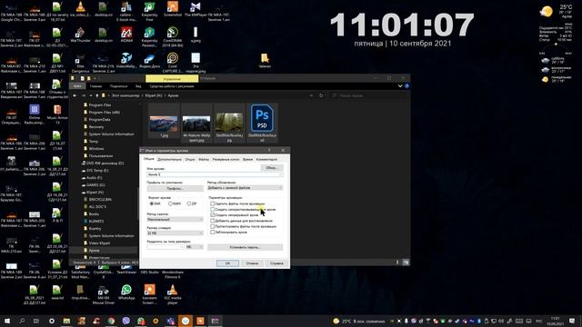Open volume size units MB dropdown
Image resolution: width=582 pixels, height=327 pixels.
[194, 247]
